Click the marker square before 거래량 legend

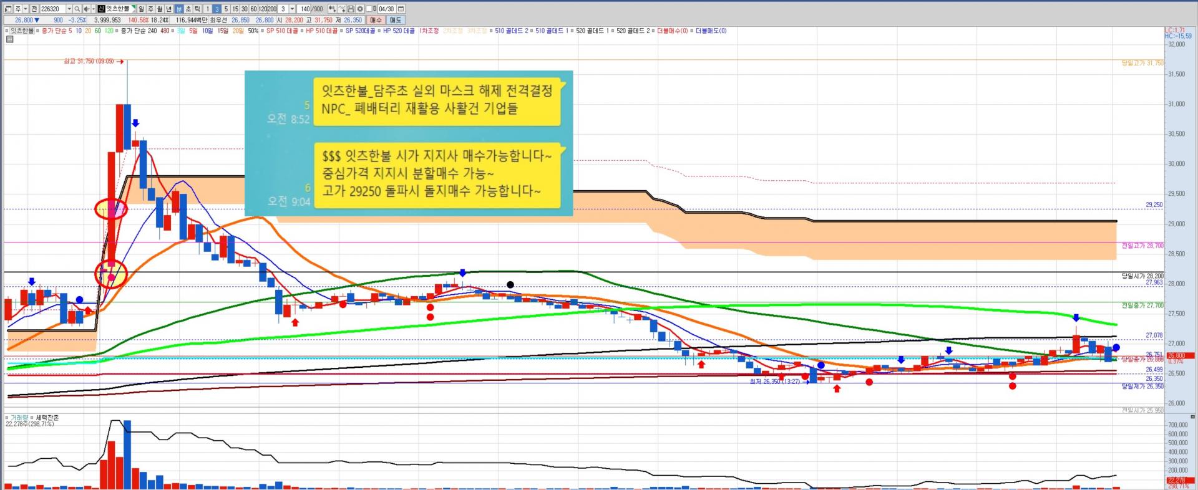click(x=7, y=418)
